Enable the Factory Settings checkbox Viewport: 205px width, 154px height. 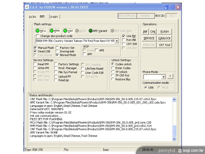point(56,64)
